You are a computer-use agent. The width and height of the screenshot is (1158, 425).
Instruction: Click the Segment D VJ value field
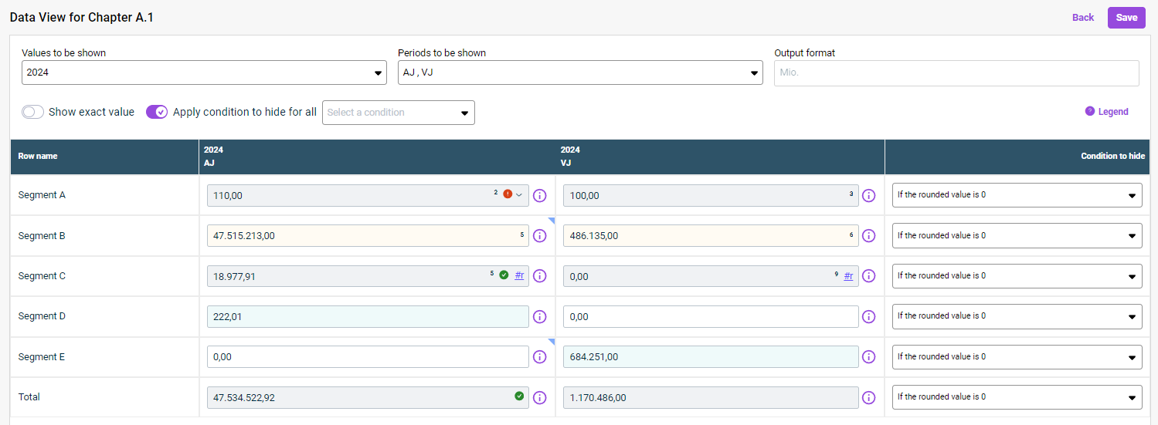pyautogui.click(x=711, y=316)
